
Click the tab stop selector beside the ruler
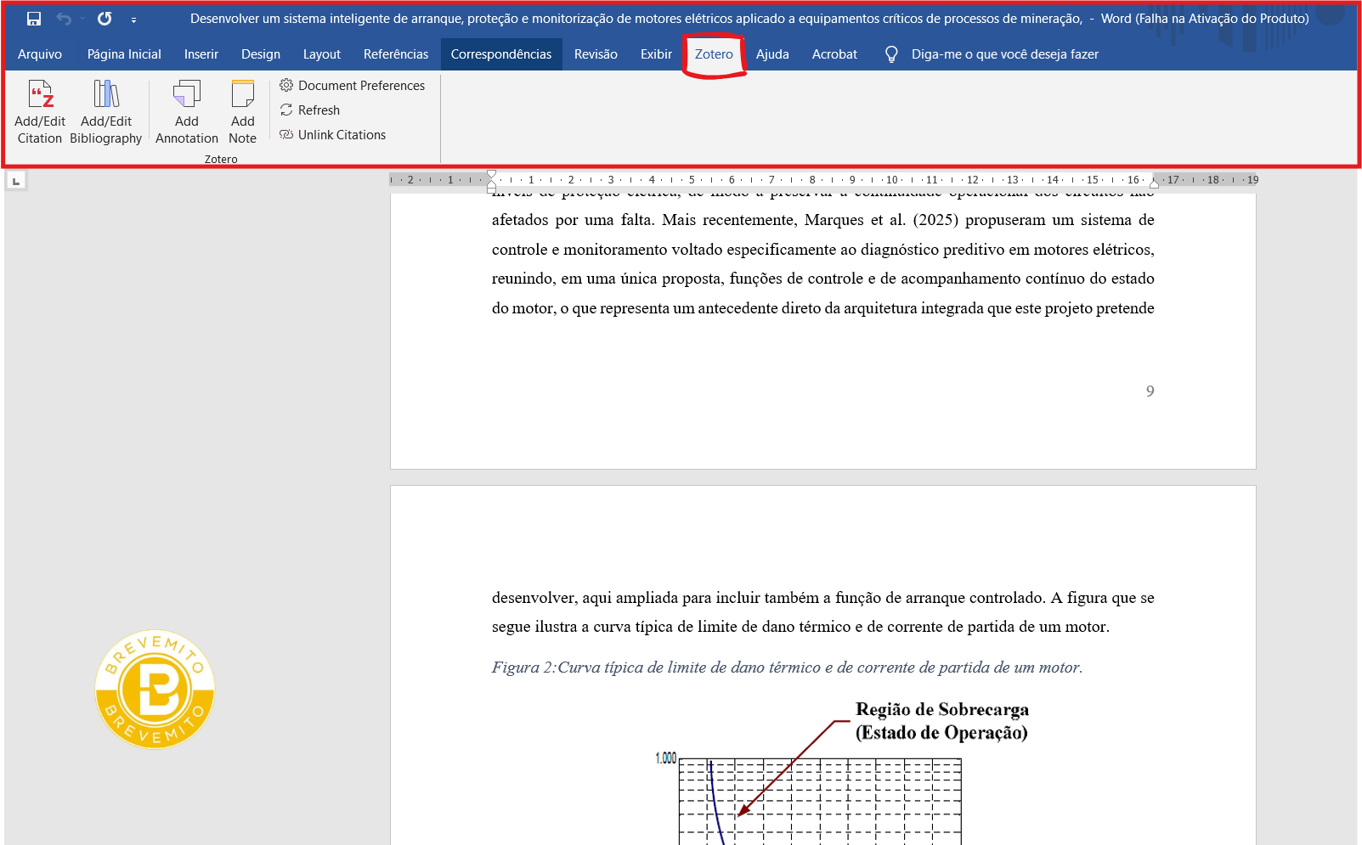(x=16, y=181)
